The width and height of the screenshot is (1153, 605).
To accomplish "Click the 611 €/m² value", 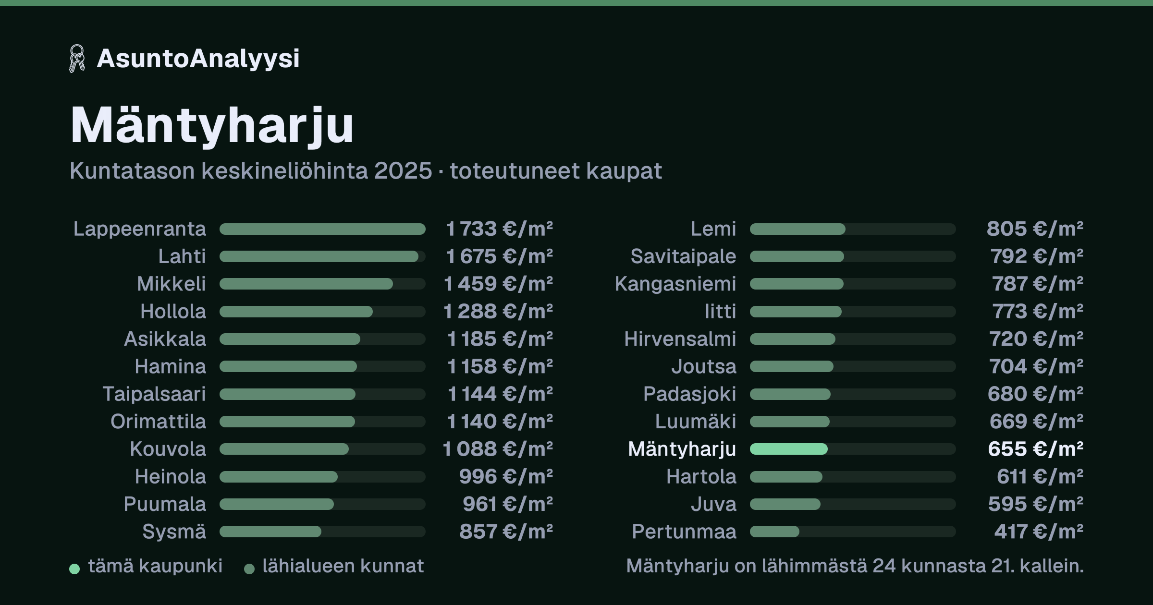I will click(1041, 477).
